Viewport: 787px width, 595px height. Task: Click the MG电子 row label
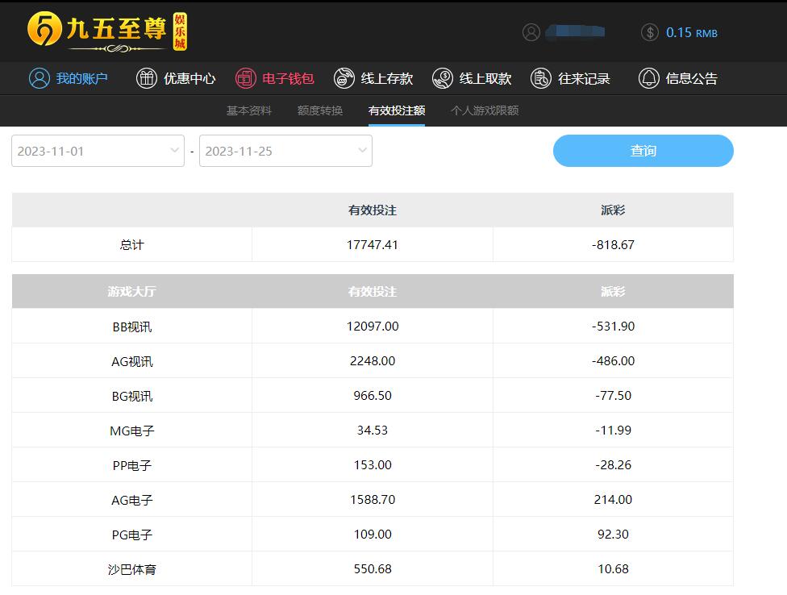pos(132,431)
